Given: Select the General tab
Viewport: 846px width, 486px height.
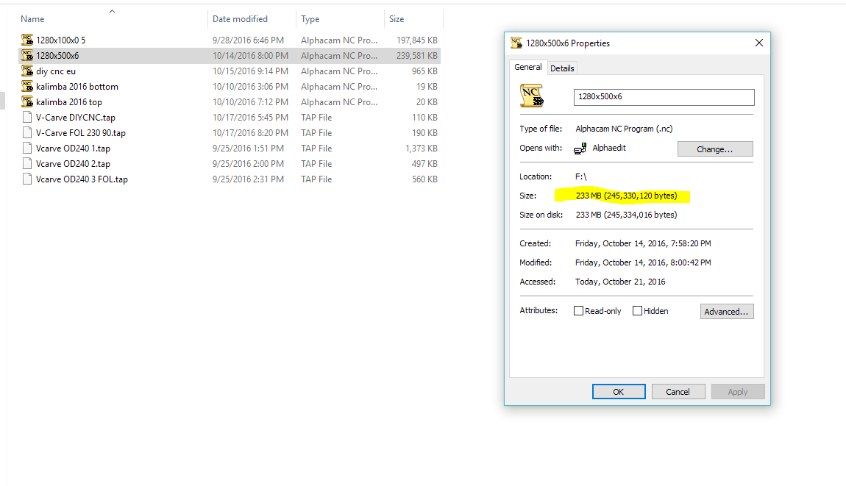Looking at the screenshot, I should (x=528, y=67).
